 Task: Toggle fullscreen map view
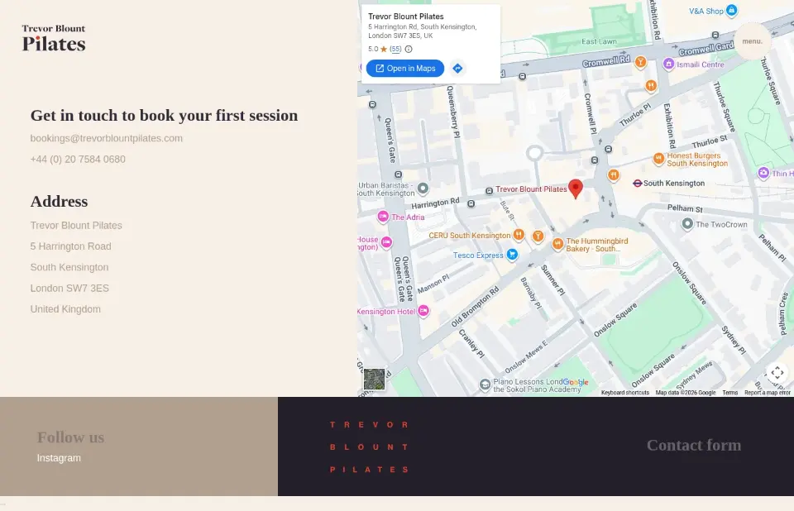(777, 373)
